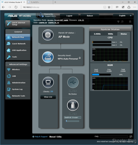The image size is (138, 145).
Task: Click the Administration user icon
Action: [x=9, y=83]
